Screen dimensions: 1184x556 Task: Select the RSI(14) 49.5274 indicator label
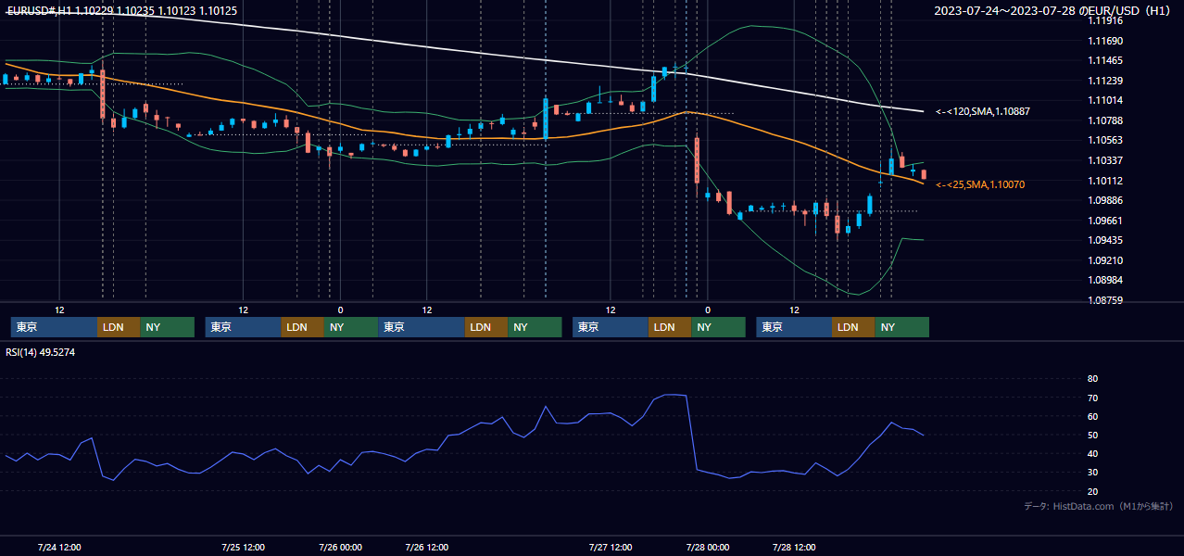(41, 352)
